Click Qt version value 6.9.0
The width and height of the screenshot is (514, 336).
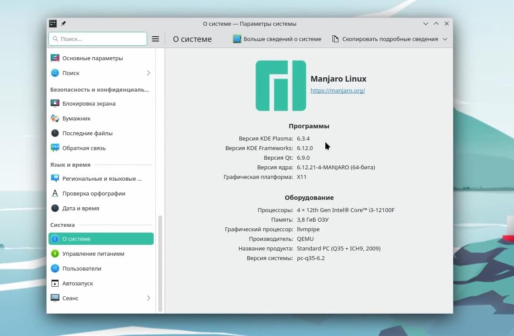303,158
